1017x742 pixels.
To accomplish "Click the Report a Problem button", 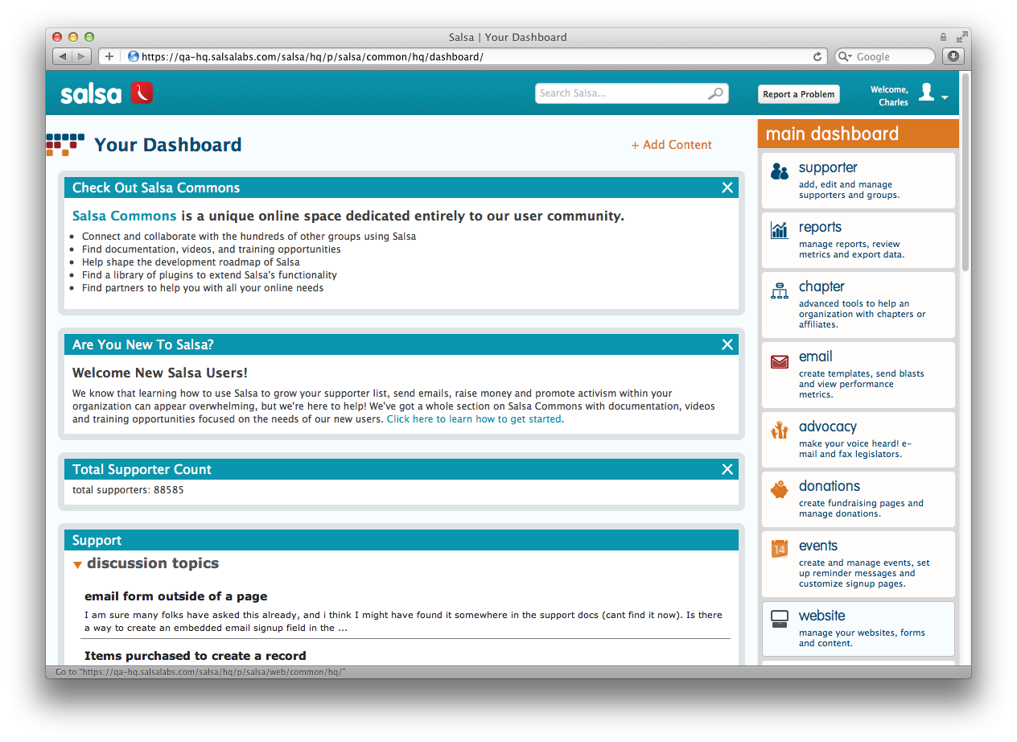I will click(x=799, y=94).
